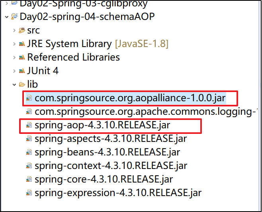This screenshot has height=212, width=262.
Task: Select com.springsource.org.aopalliance-1.0.0.jar
Action: (130, 98)
